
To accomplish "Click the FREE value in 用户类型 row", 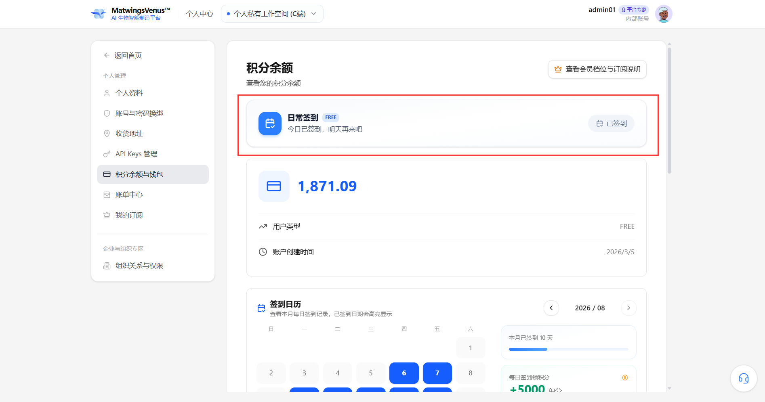I will 627,226.
